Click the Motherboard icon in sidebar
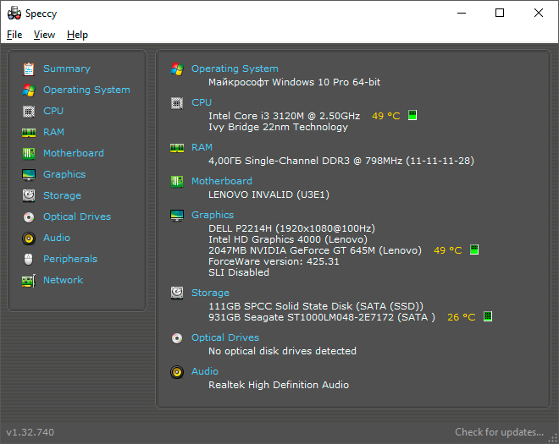559x444 pixels. [29, 153]
